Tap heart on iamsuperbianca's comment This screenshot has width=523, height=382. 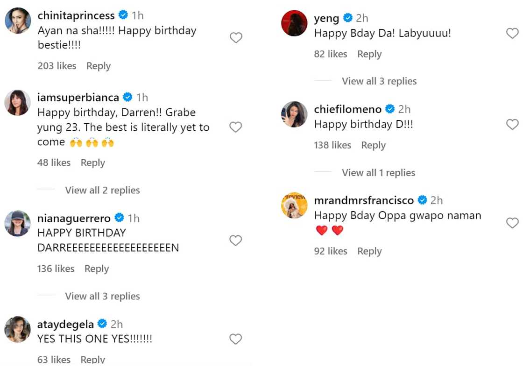click(x=236, y=127)
